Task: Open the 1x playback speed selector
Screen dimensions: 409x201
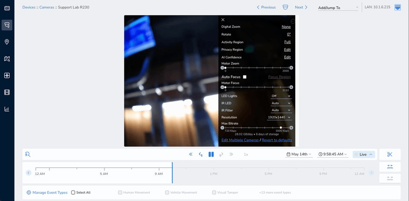Action: (x=246, y=155)
